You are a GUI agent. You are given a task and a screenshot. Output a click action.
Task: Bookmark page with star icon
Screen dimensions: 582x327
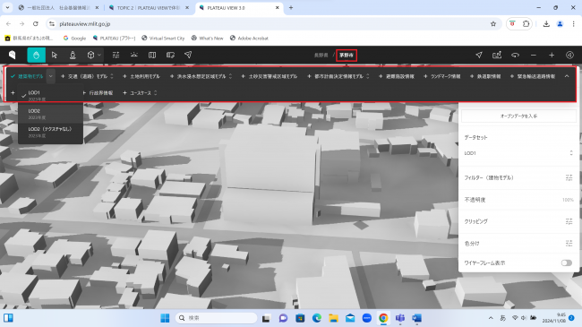click(x=493, y=24)
